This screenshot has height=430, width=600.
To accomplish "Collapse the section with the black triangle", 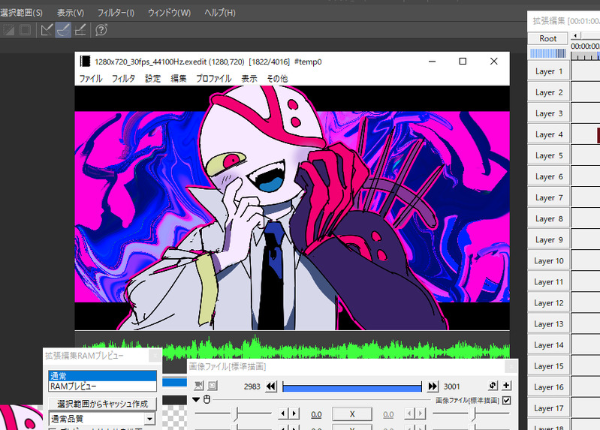I will [196, 400].
